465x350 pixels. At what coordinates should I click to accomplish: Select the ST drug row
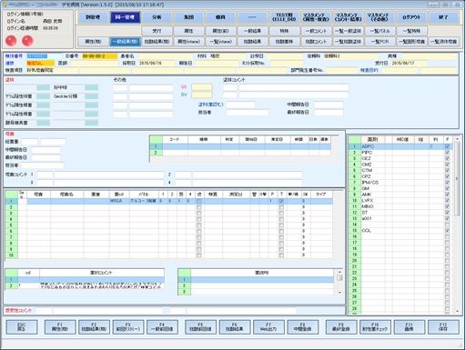(x=400, y=213)
